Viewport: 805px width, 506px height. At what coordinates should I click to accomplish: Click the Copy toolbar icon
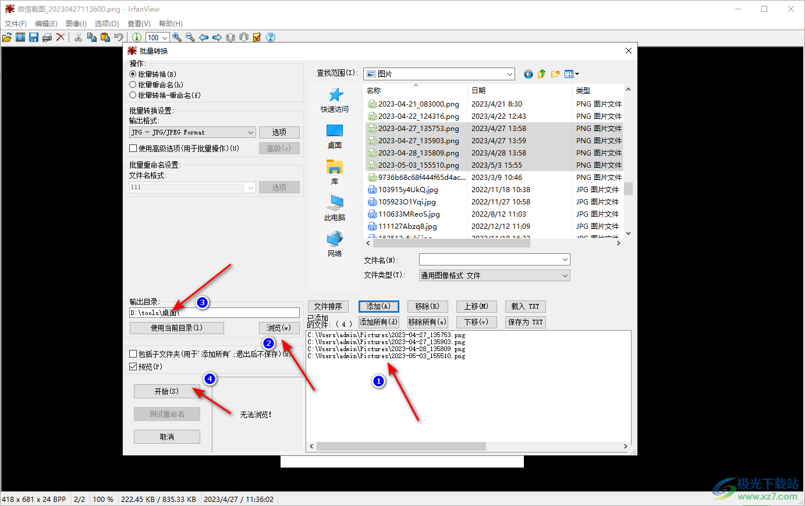point(91,37)
